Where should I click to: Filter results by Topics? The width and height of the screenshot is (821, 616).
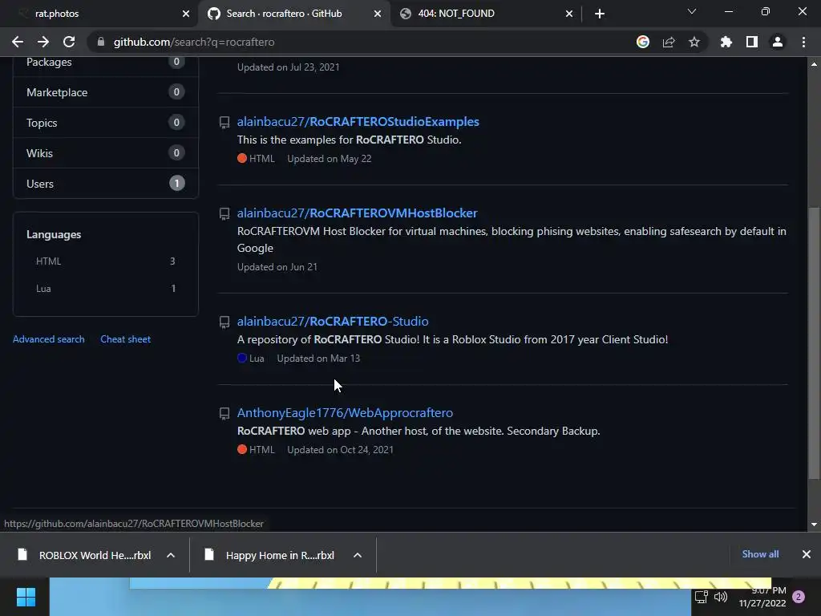[x=105, y=123]
